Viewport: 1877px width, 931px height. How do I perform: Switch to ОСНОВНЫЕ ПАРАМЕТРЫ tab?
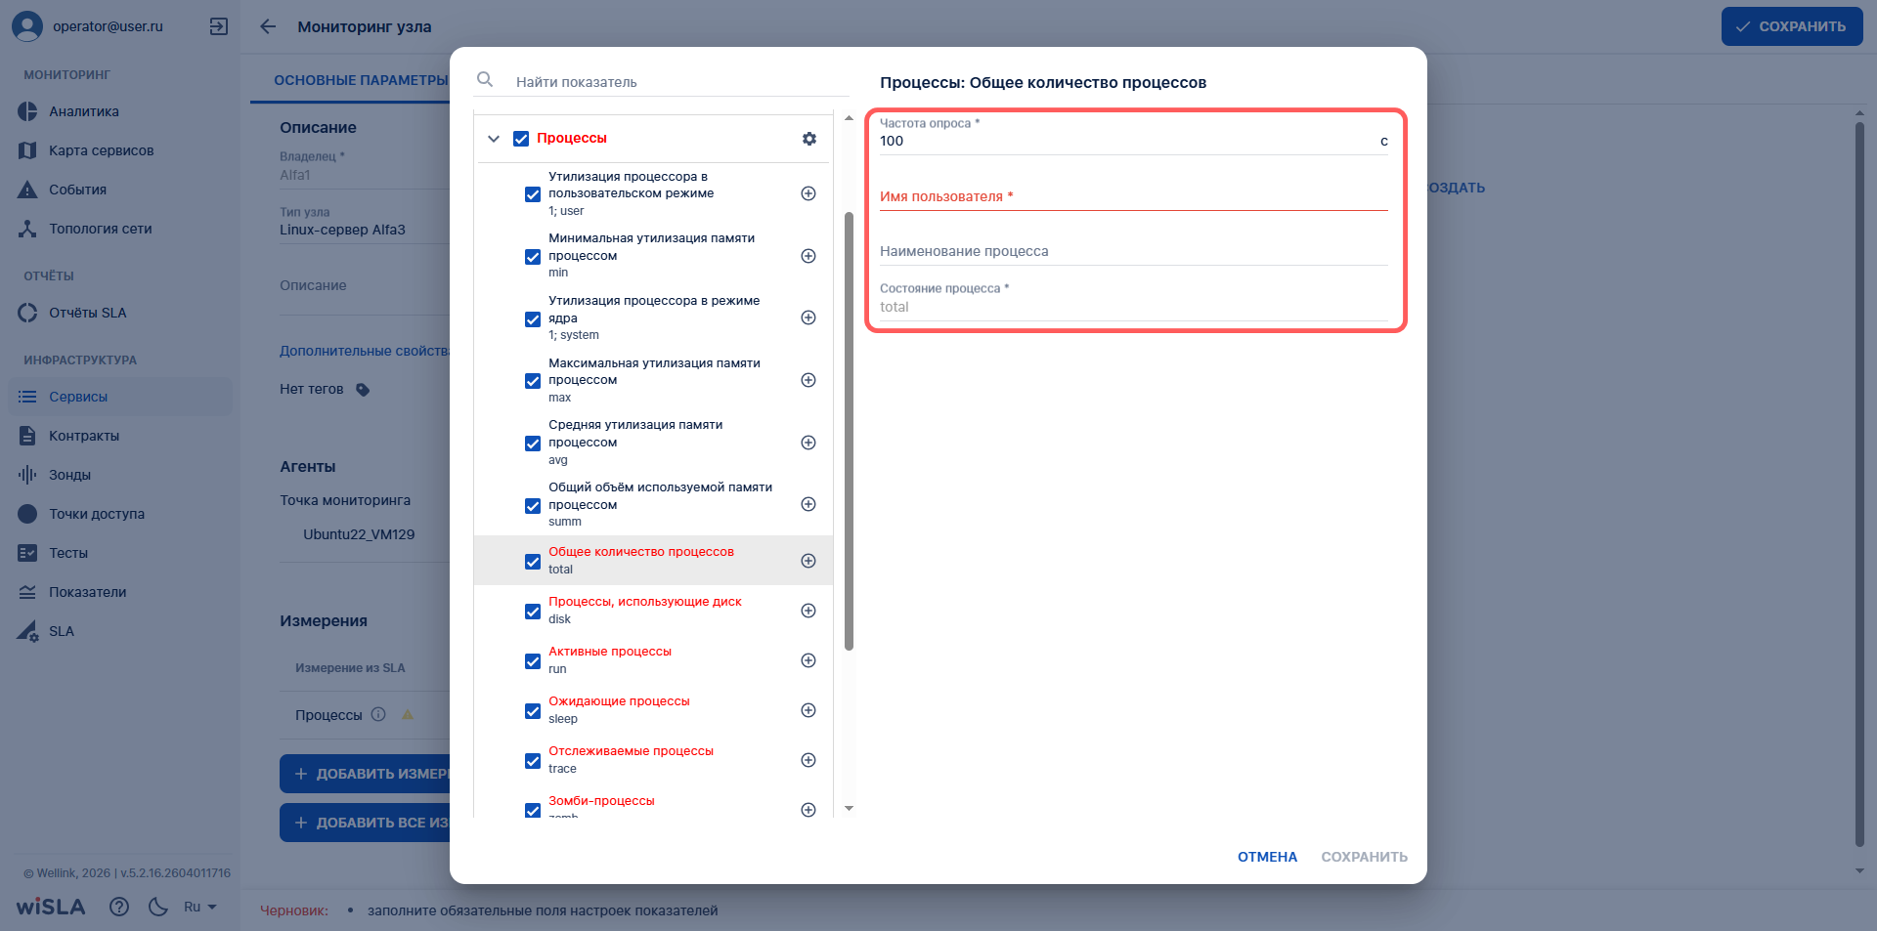(361, 80)
